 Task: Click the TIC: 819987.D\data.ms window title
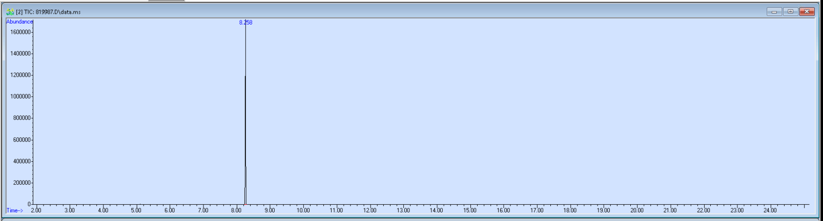pyautogui.click(x=48, y=12)
